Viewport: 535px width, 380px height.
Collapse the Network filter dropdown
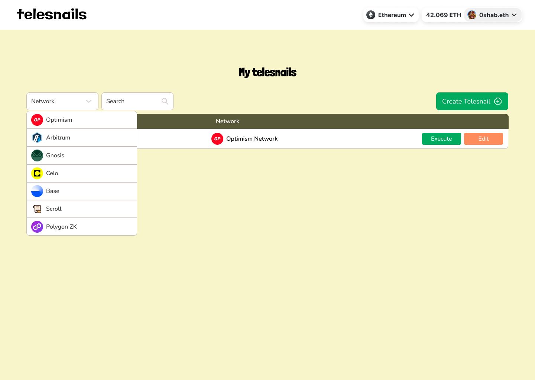point(62,101)
